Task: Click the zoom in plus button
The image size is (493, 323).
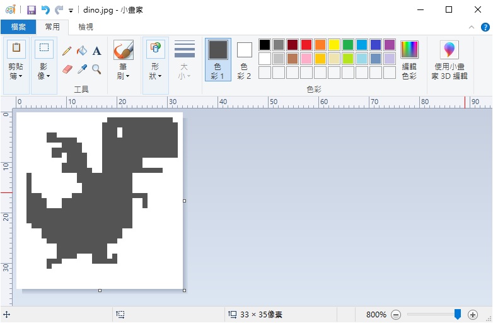Action: click(x=473, y=315)
